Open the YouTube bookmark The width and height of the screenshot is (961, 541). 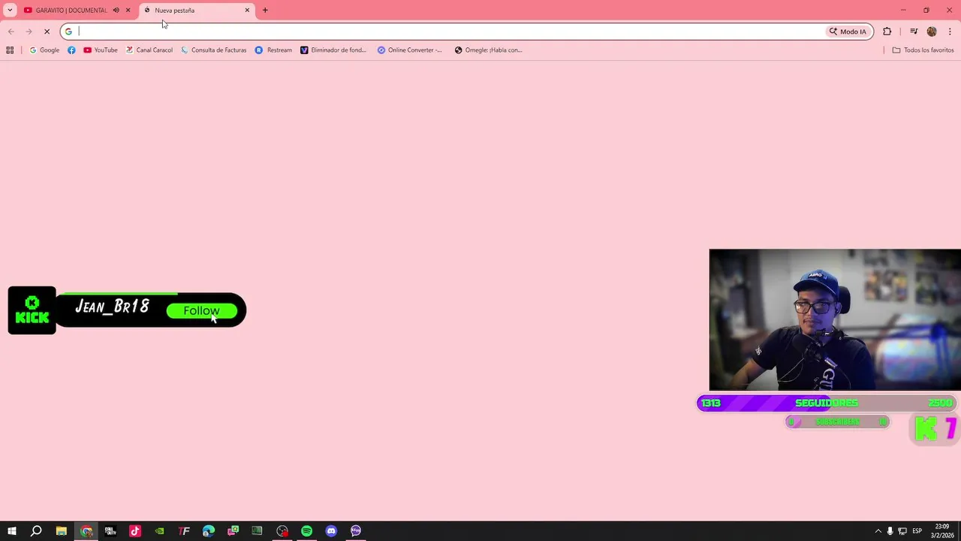click(x=101, y=50)
